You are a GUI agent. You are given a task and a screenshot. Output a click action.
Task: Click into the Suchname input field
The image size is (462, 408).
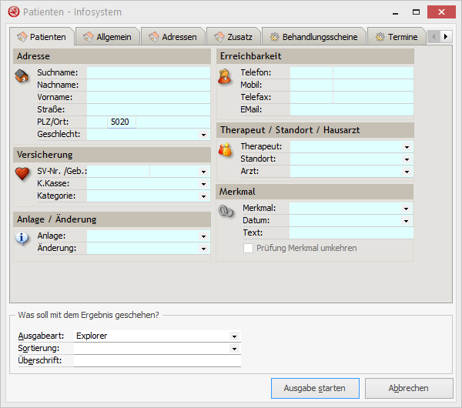coord(148,72)
